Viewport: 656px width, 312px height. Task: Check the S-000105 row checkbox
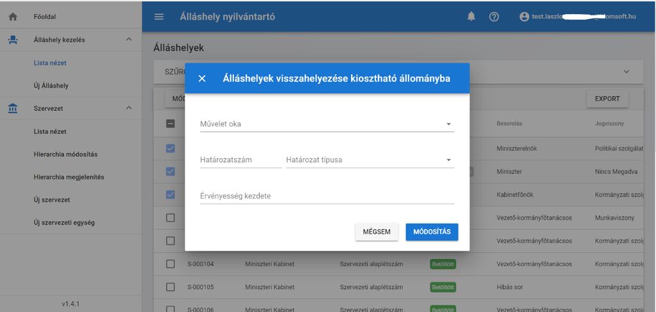tap(170, 287)
